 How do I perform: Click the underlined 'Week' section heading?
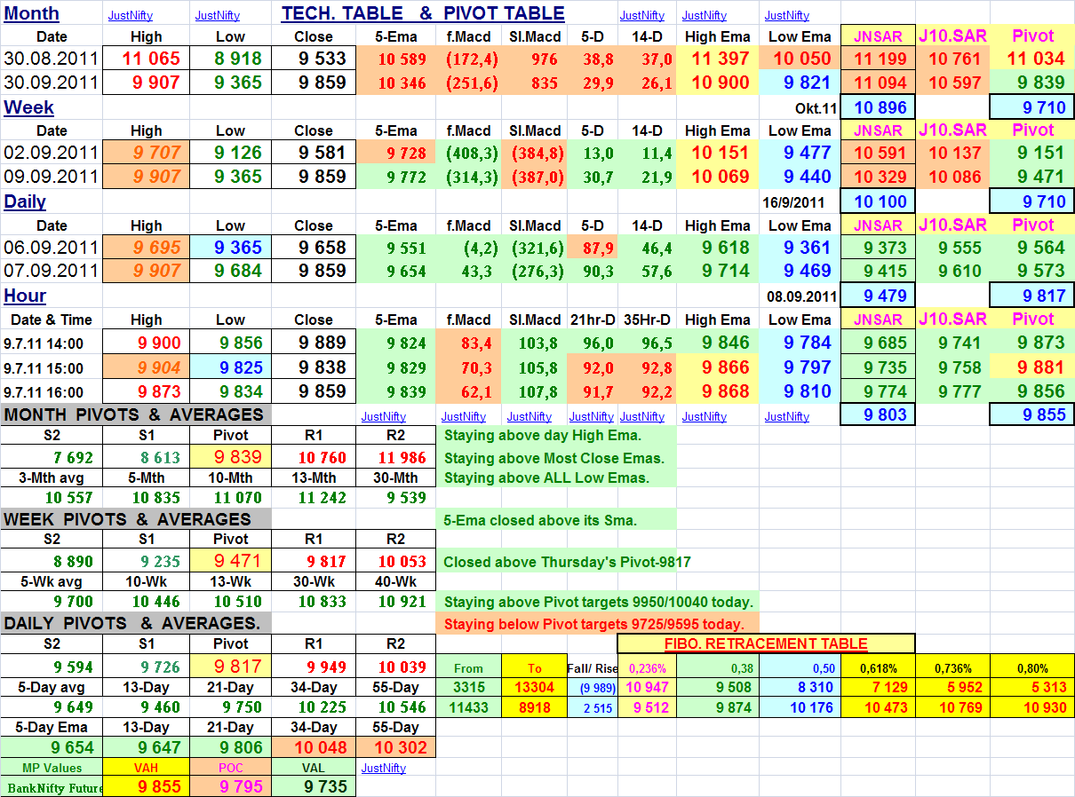[x=28, y=107]
